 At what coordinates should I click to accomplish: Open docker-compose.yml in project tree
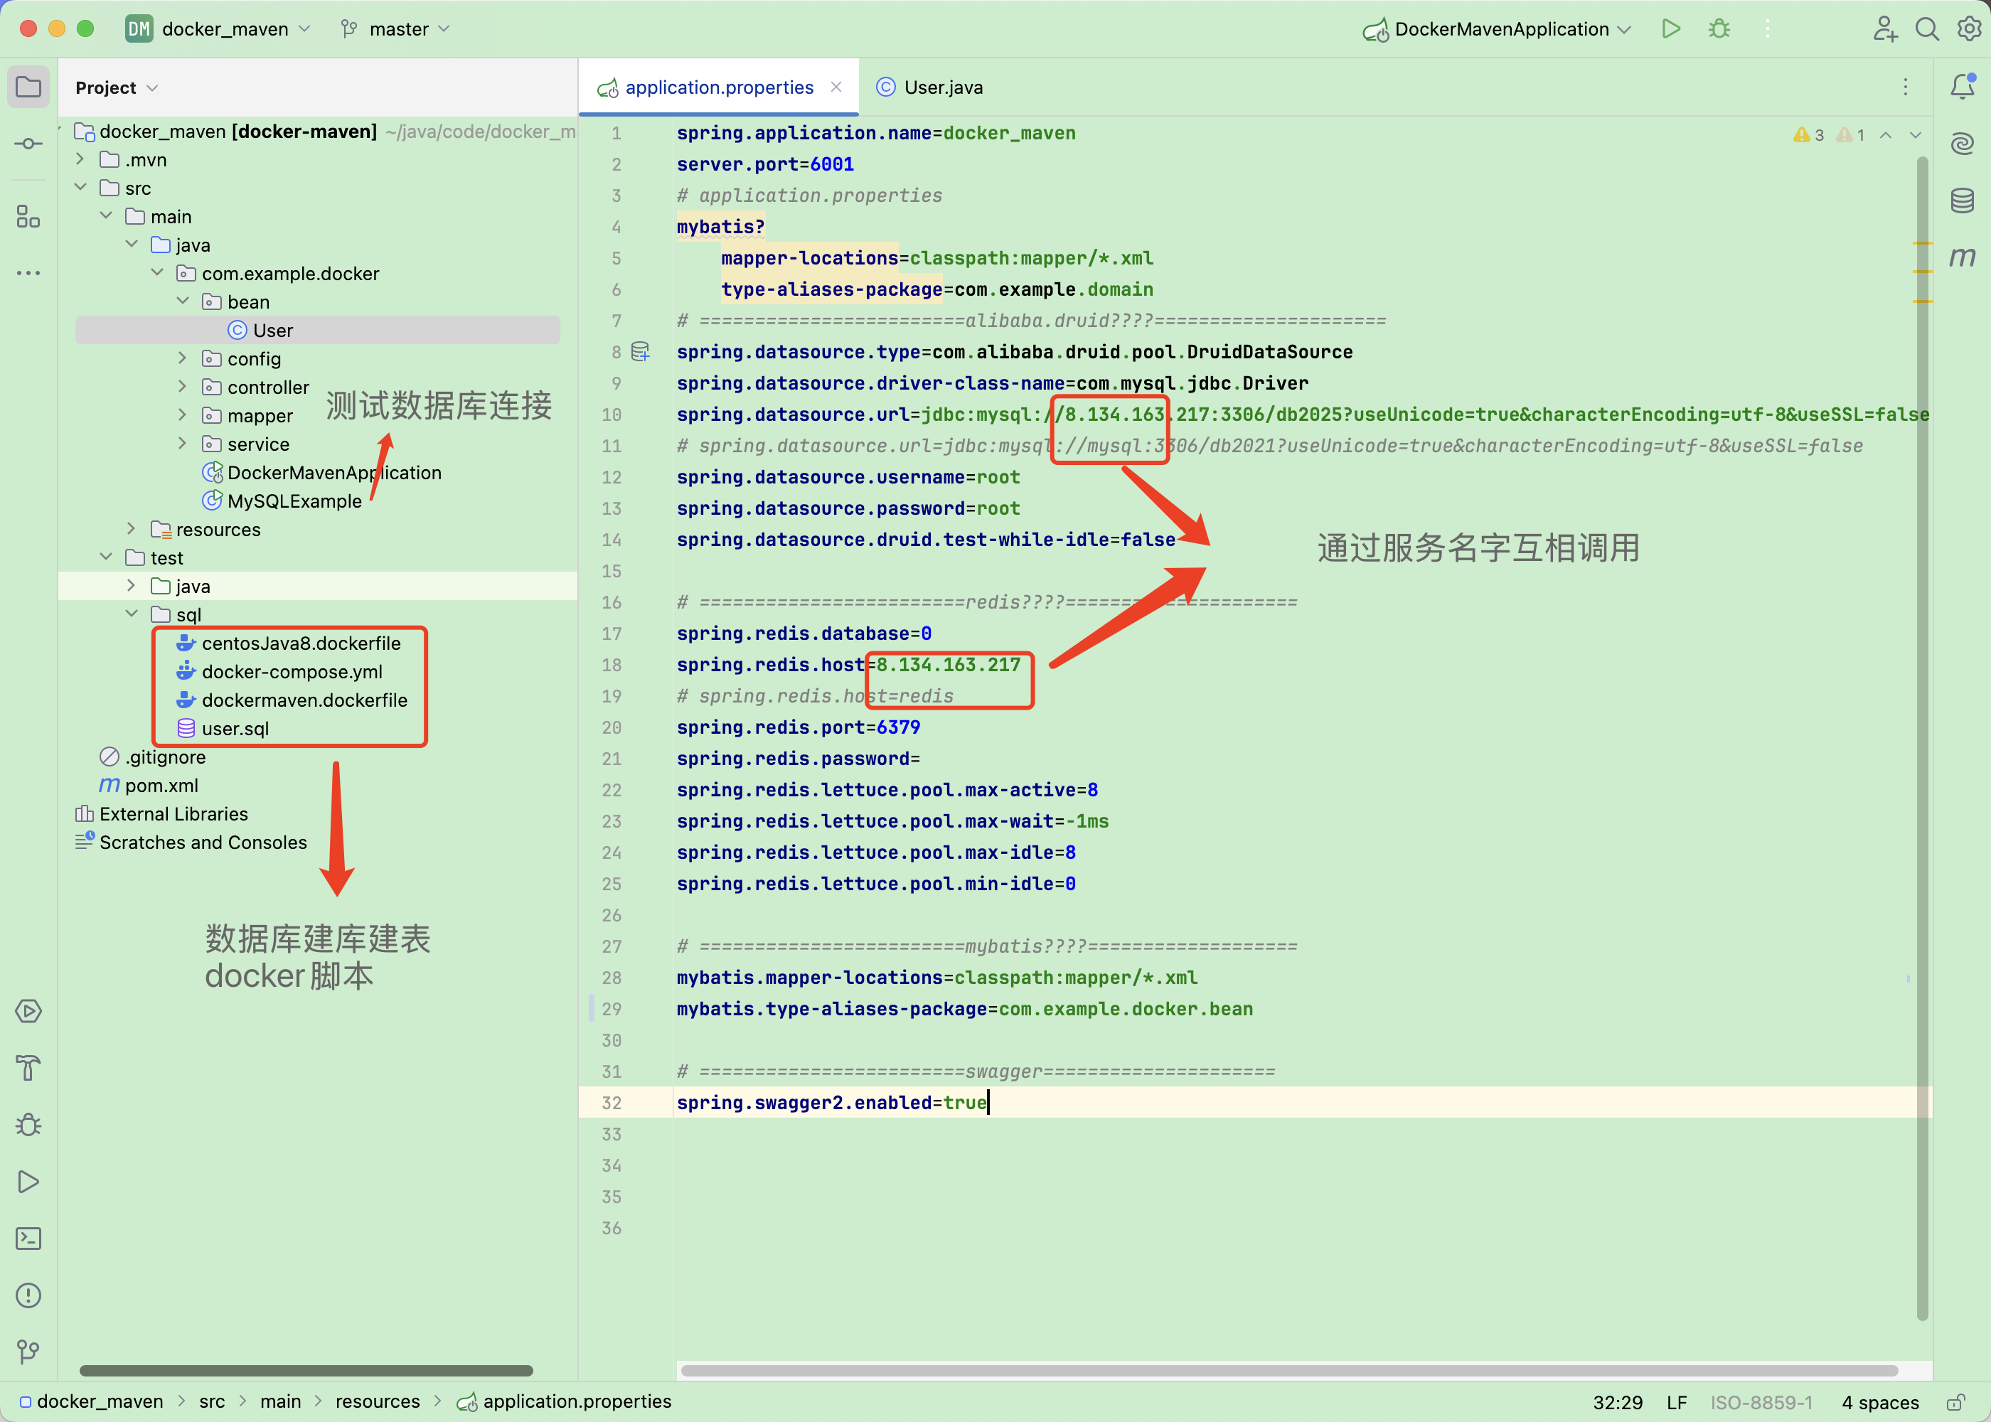click(292, 672)
